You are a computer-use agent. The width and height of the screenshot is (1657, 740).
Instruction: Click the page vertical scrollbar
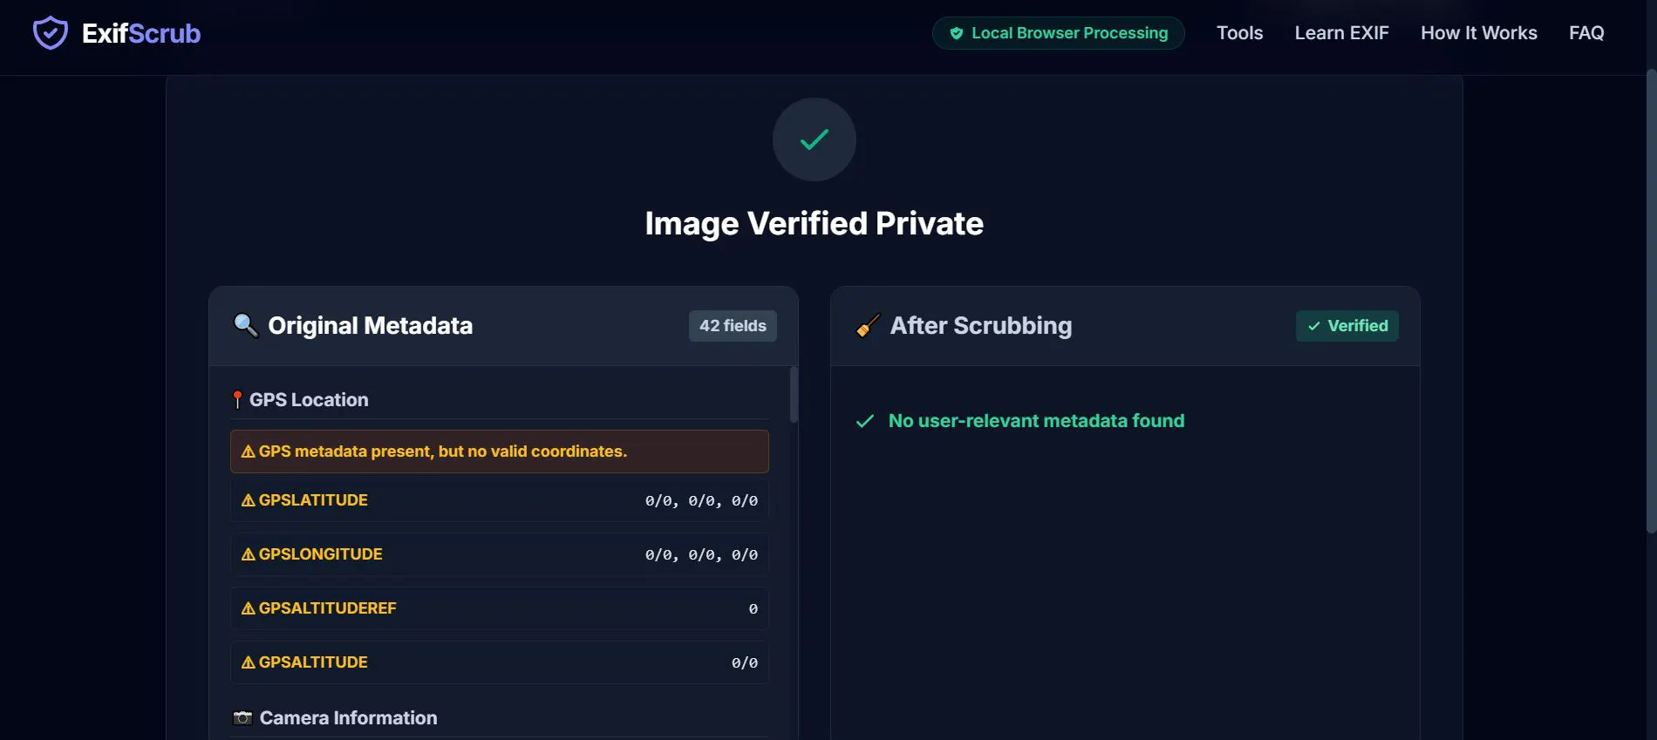coord(1651,301)
